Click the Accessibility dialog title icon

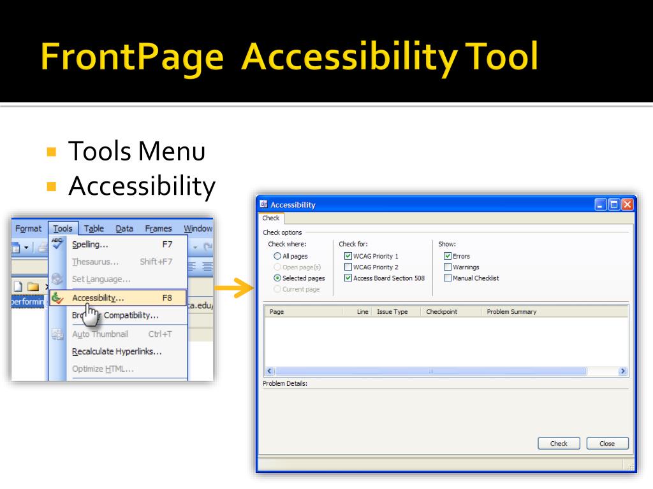263,204
